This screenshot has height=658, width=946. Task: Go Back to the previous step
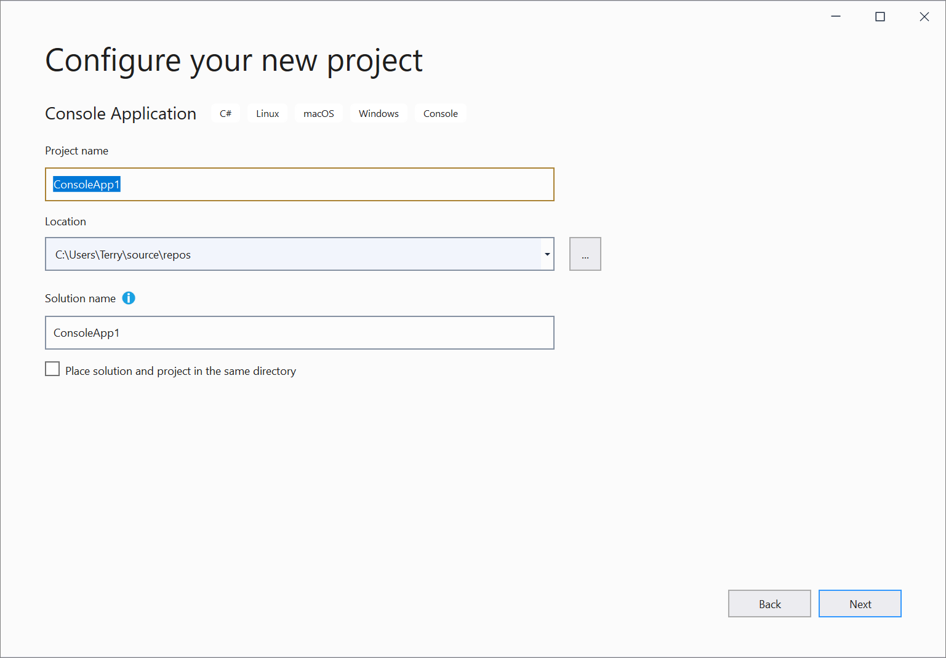[769, 604]
